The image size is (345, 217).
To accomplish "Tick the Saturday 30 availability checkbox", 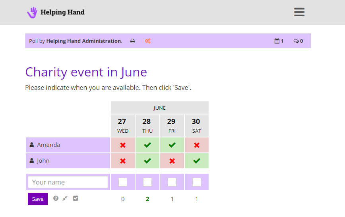I will [x=197, y=182].
